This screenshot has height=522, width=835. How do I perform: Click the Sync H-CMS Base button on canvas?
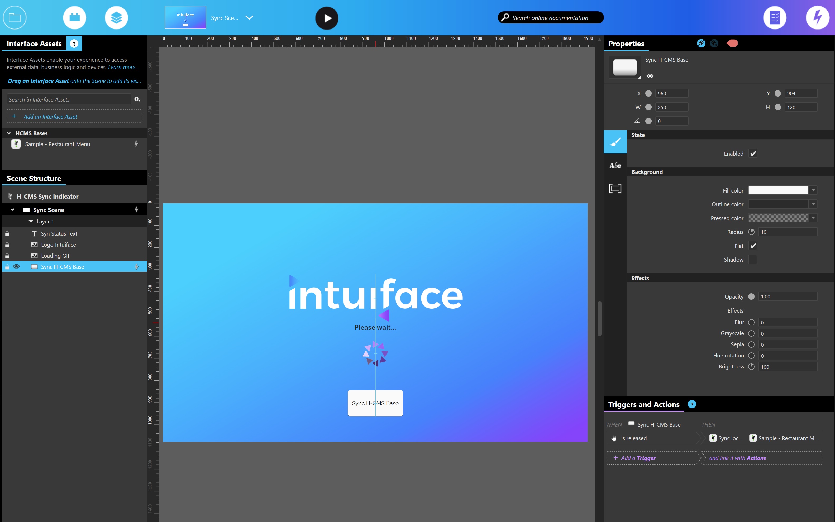pyautogui.click(x=375, y=403)
